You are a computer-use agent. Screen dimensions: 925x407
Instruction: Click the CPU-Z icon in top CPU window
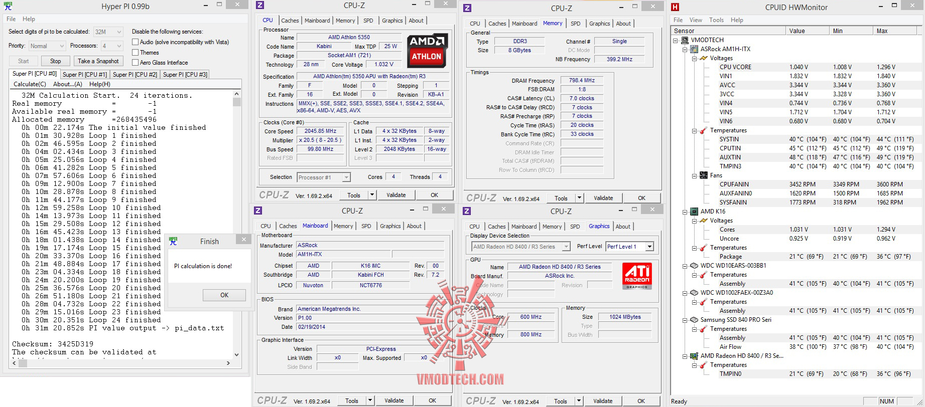[x=260, y=5]
